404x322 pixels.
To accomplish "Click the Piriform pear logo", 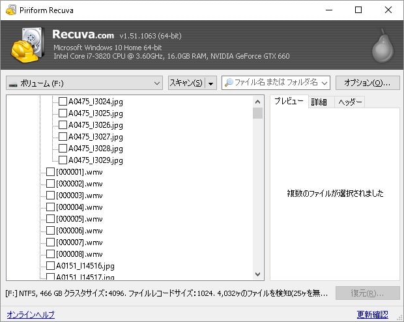I will coord(382,46).
